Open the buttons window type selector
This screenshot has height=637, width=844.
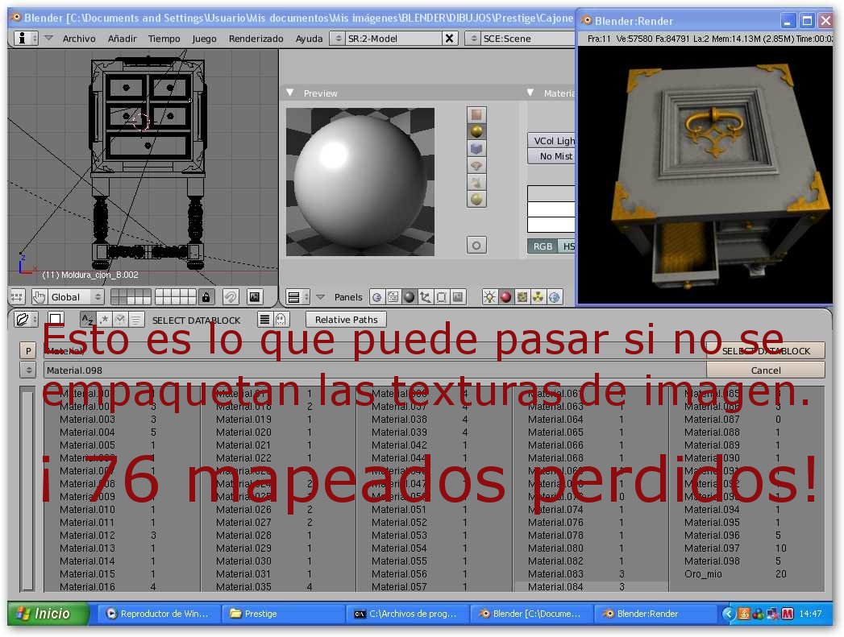[x=297, y=297]
